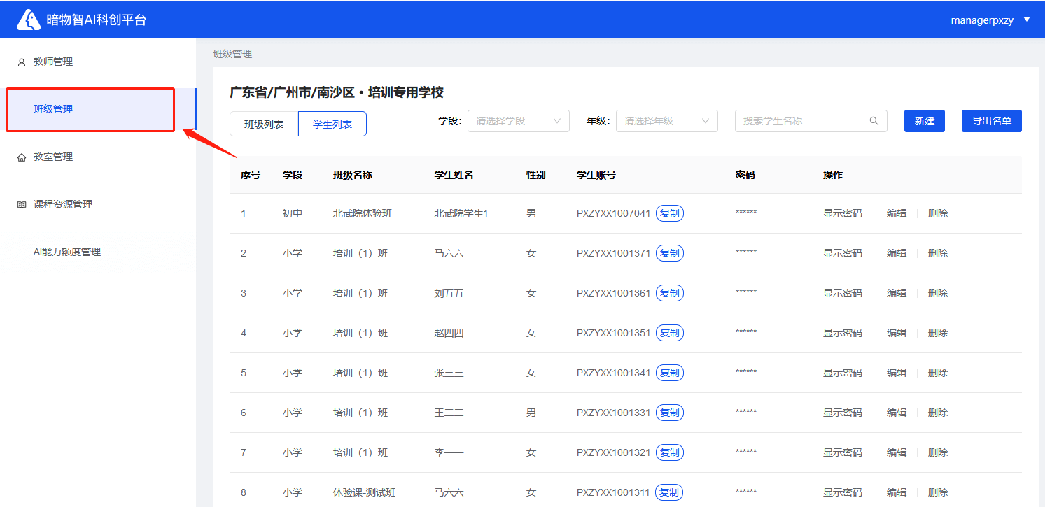
Task: Delete row 2 student 马六六
Action: [938, 253]
